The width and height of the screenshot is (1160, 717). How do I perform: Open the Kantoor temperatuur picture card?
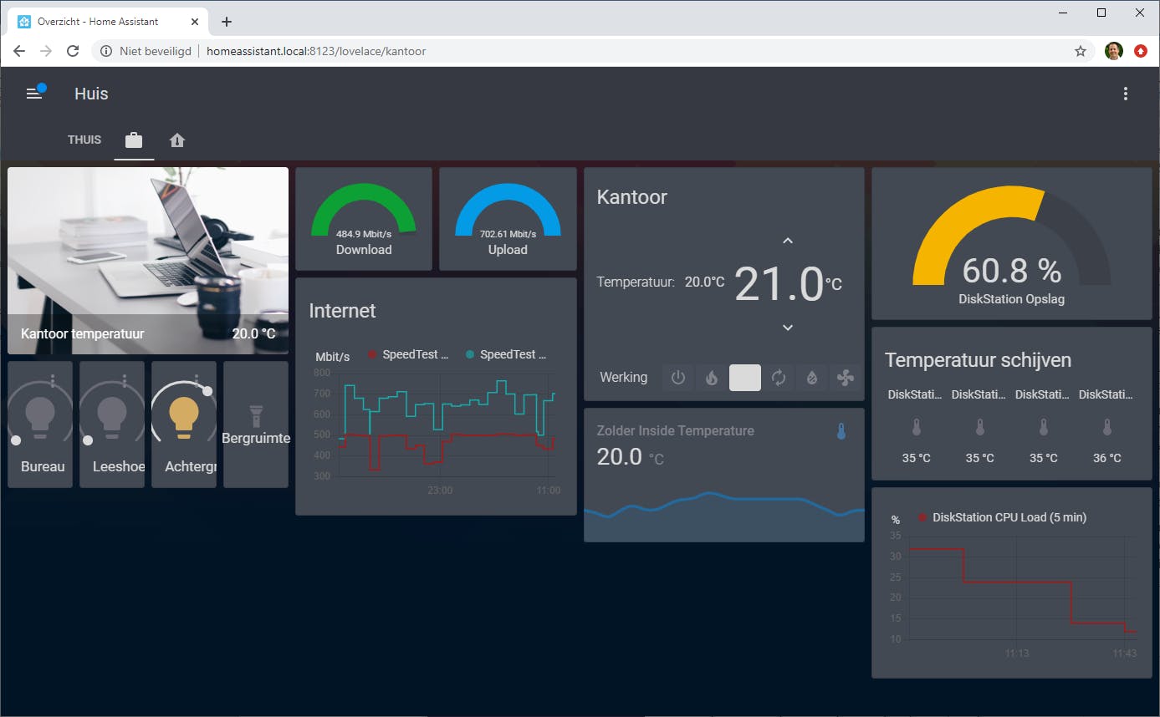tap(148, 261)
